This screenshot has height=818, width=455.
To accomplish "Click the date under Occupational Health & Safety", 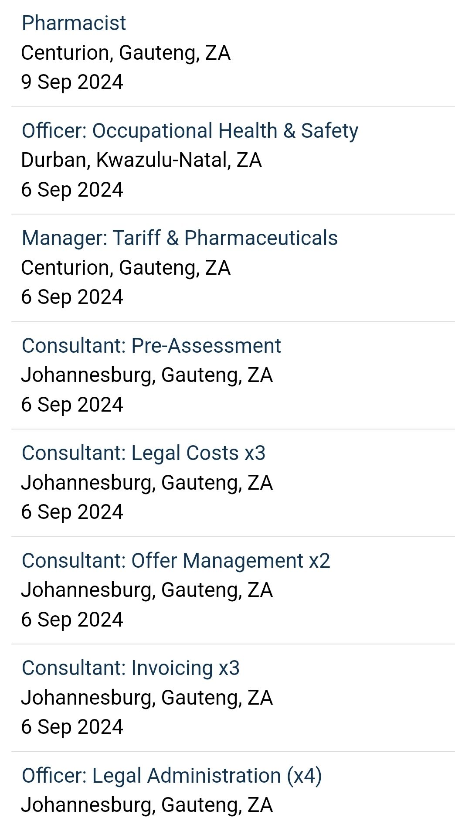I will (72, 190).
